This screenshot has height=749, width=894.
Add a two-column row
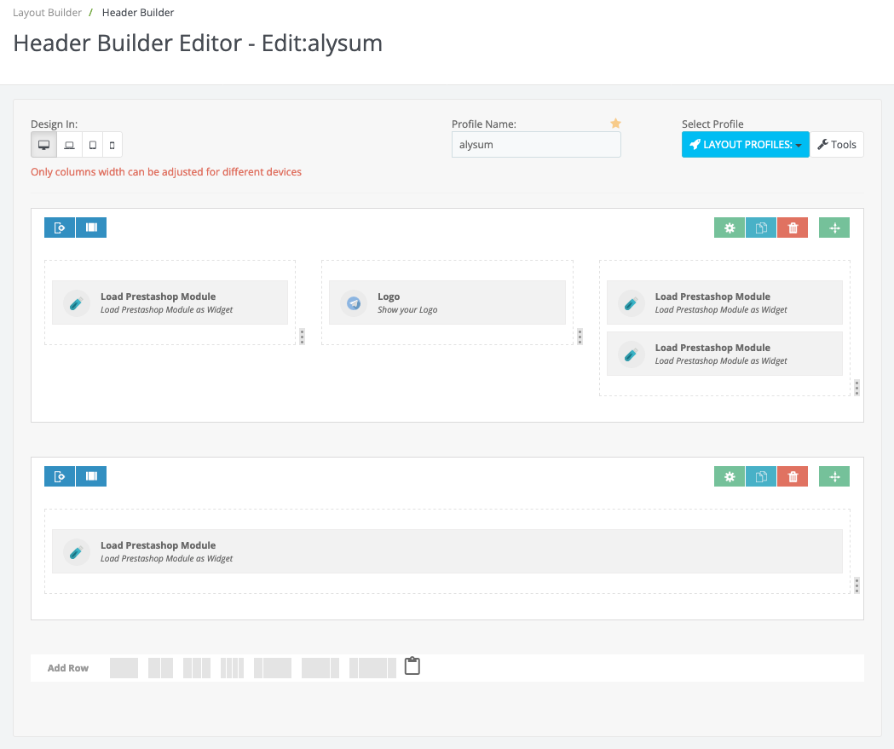(x=160, y=668)
